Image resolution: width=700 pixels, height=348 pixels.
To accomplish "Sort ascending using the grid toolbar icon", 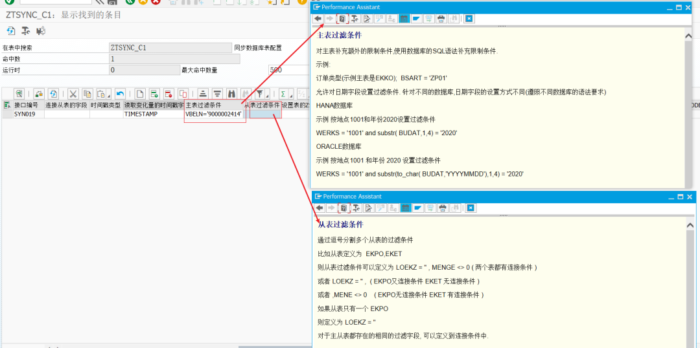I will (203, 94).
